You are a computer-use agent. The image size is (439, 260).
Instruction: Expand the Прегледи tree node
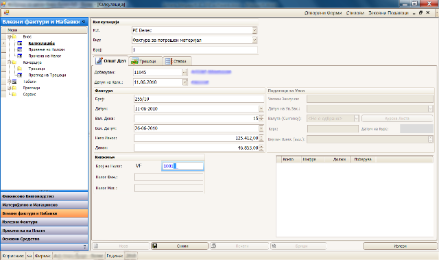pyautogui.click(x=9, y=88)
